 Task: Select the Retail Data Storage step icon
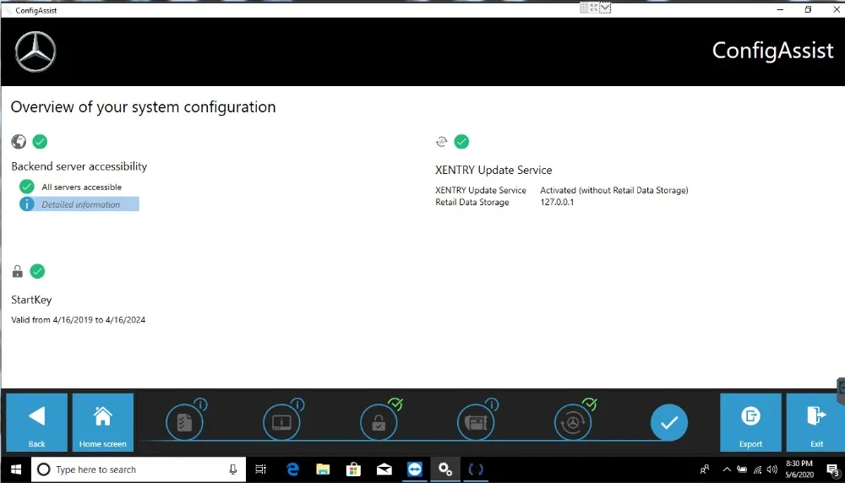coord(476,422)
